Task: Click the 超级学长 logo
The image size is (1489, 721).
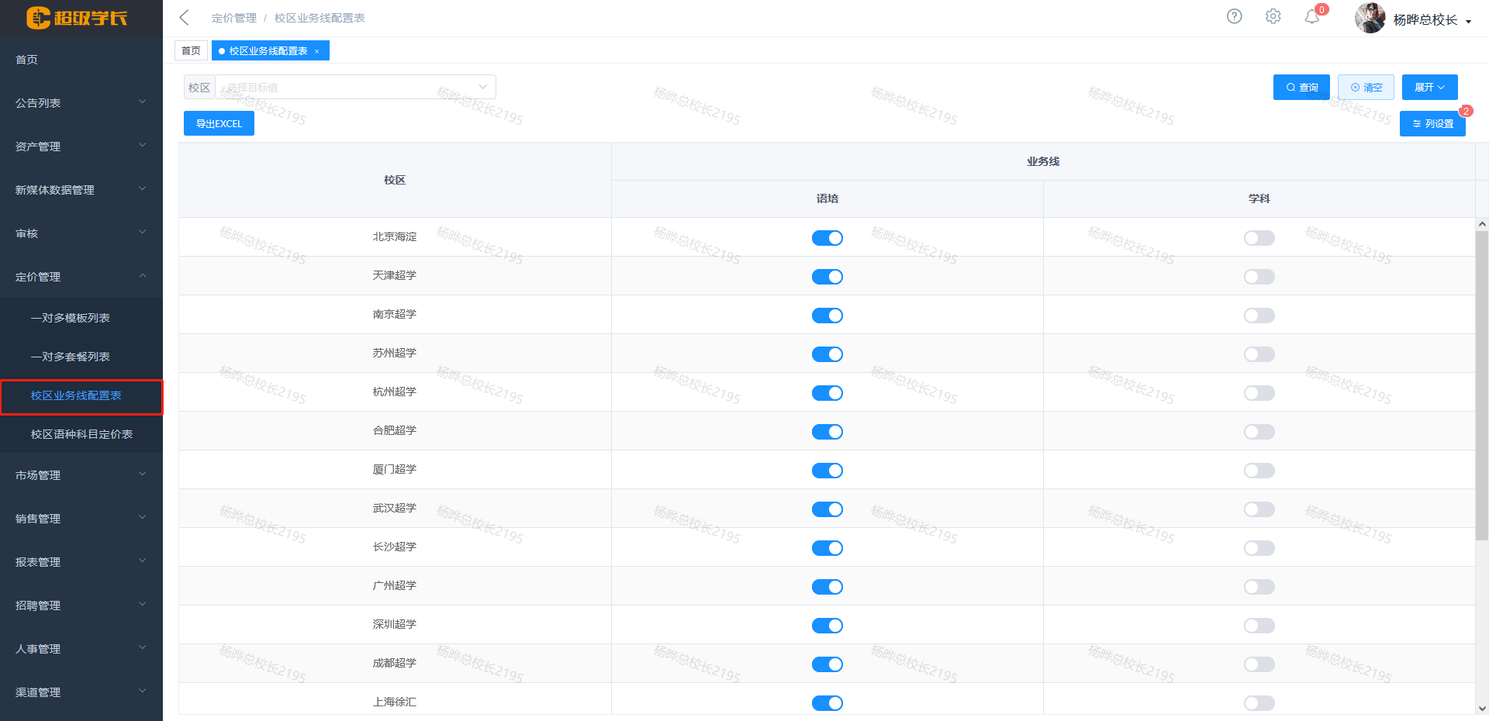Action: click(78, 18)
